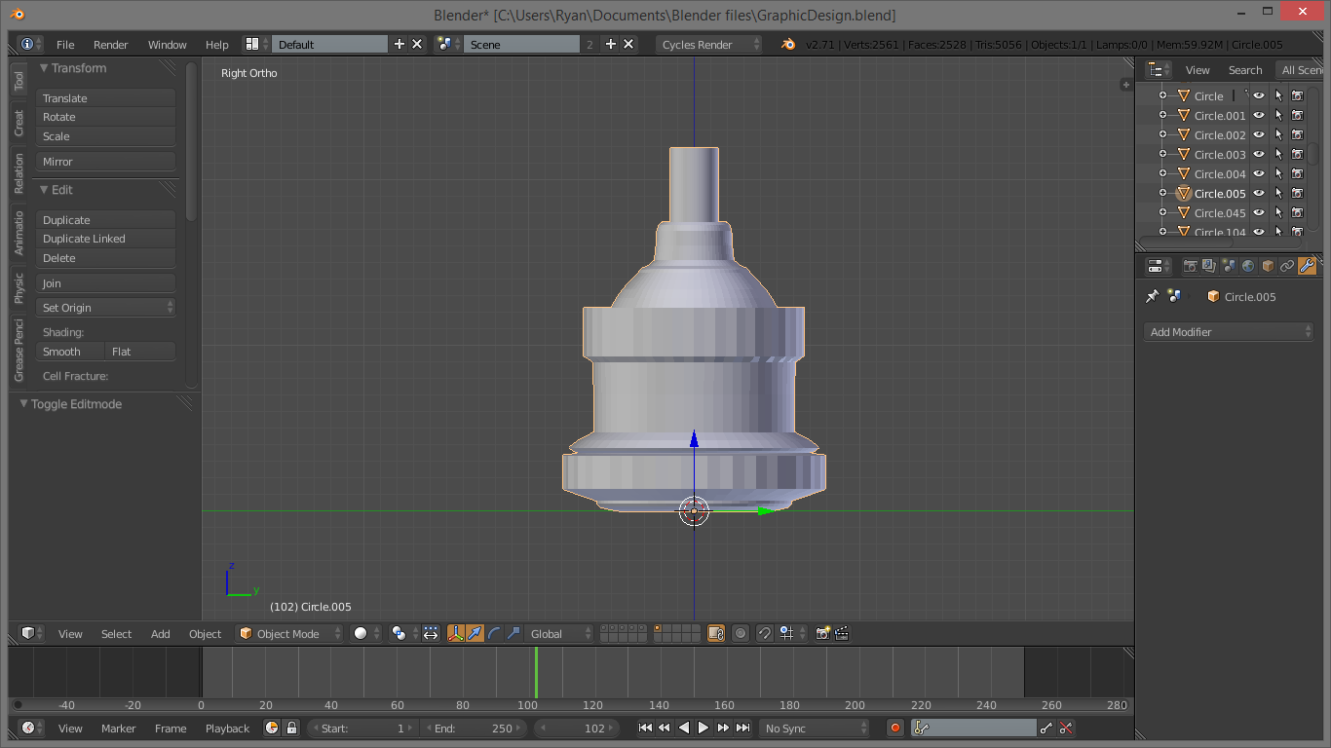
Task: Toggle visibility eye of Circle.003
Action: pyautogui.click(x=1258, y=154)
